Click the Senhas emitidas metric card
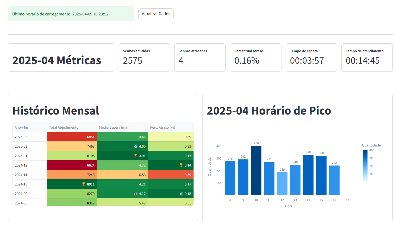This screenshot has height=225, width=396. 144,57
